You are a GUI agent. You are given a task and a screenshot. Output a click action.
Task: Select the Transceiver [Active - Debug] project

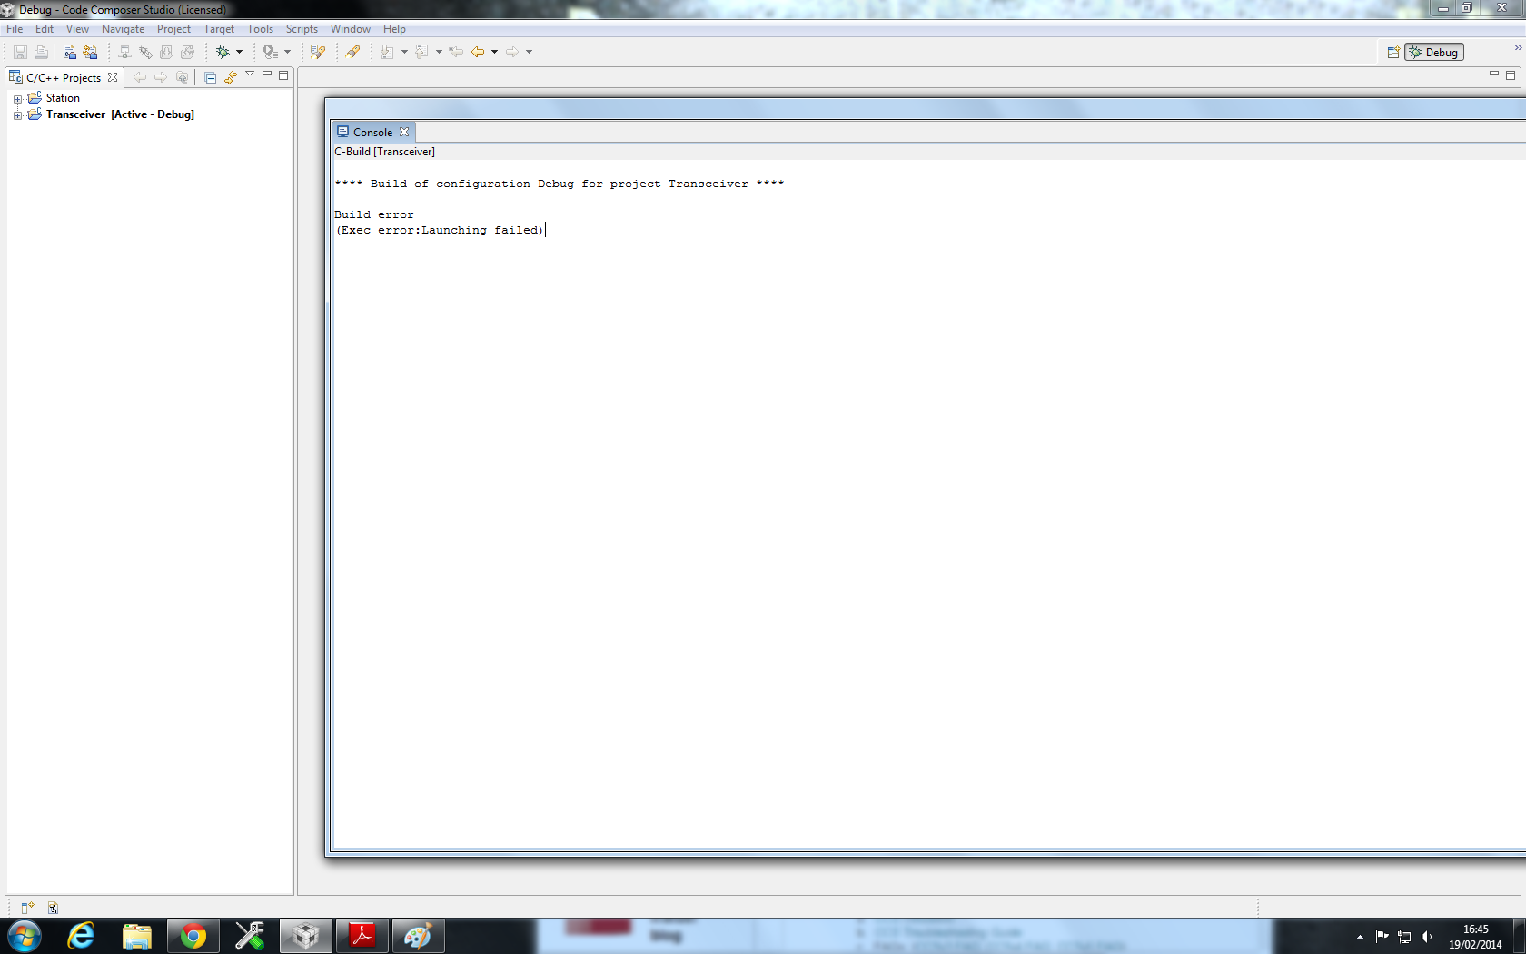[x=120, y=114]
